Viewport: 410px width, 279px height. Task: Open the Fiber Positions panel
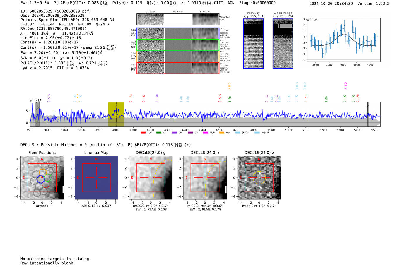(x=42, y=178)
